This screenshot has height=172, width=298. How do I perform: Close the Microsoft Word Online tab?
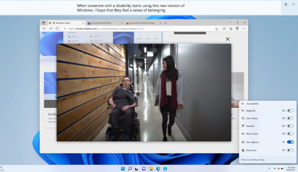(x=122, y=23)
